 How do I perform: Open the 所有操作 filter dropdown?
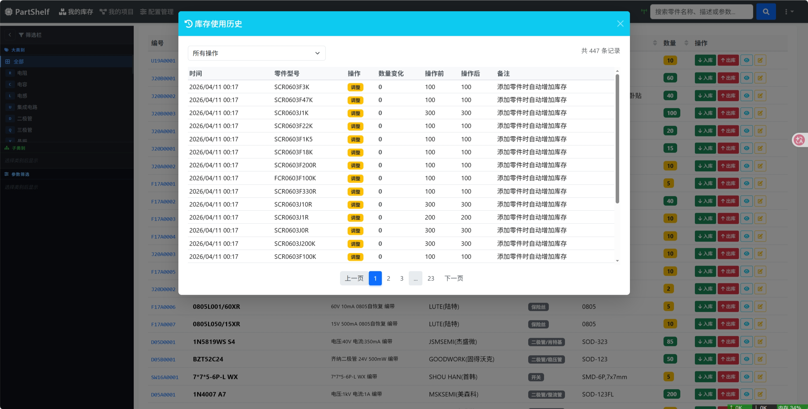[x=257, y=53]
